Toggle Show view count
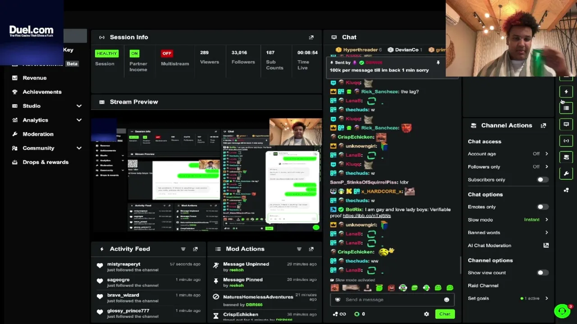 click(542, 273)
